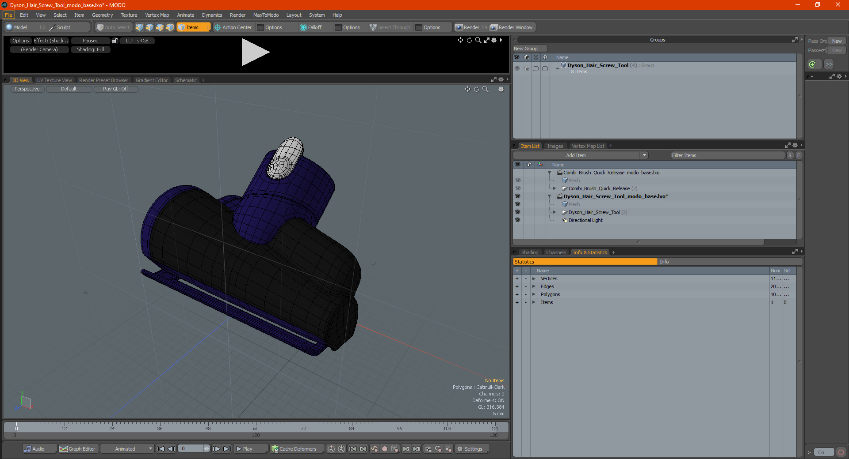Toggle the record keyframe circle button

385,449
